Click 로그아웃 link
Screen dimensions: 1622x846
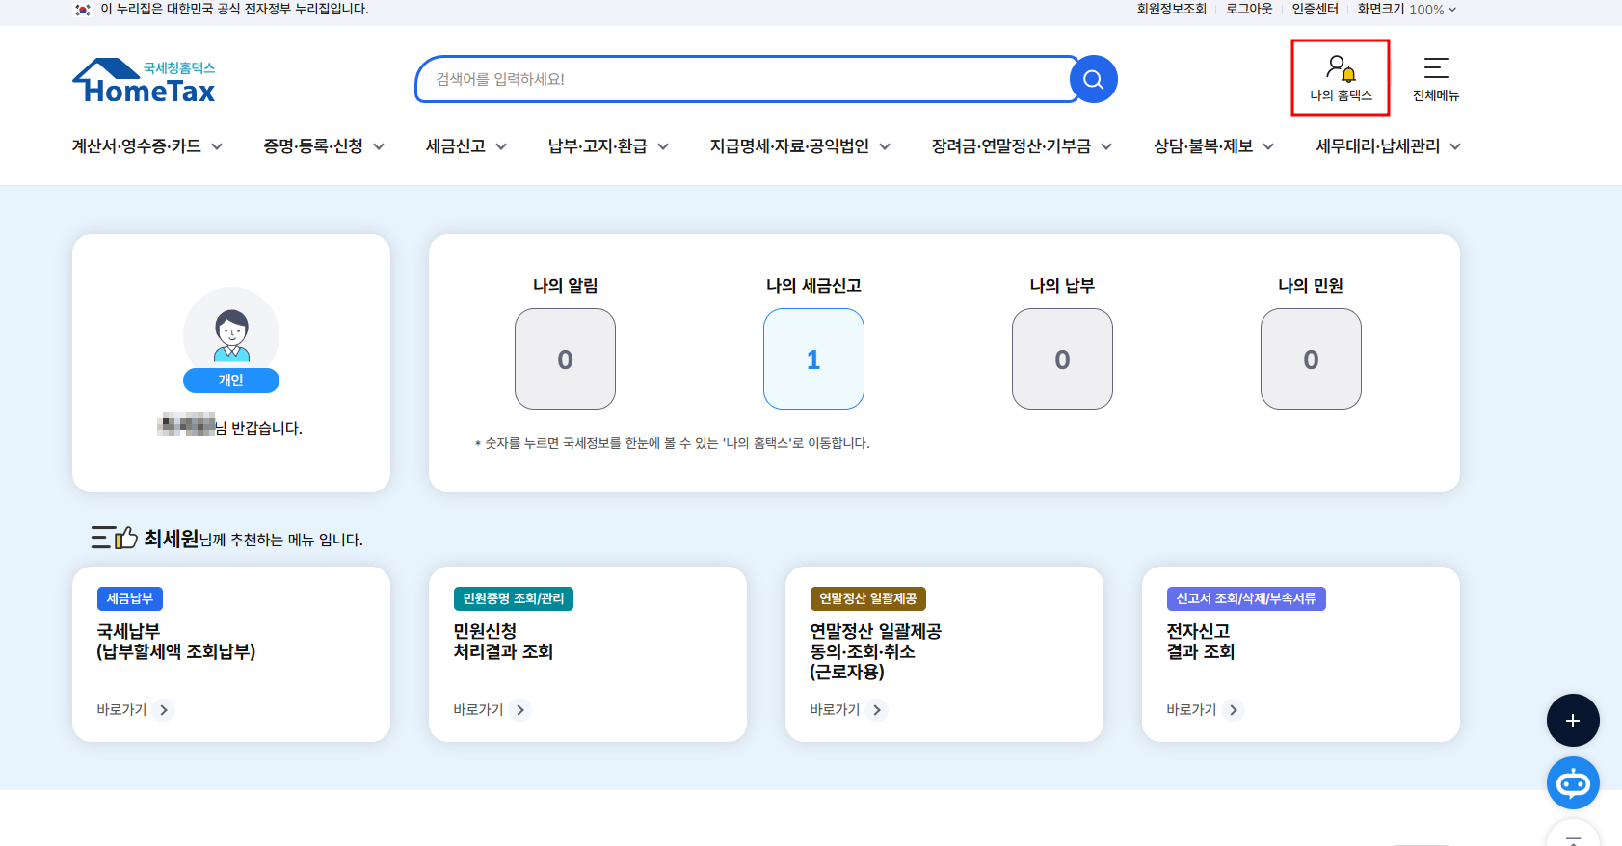[1249, 9]
